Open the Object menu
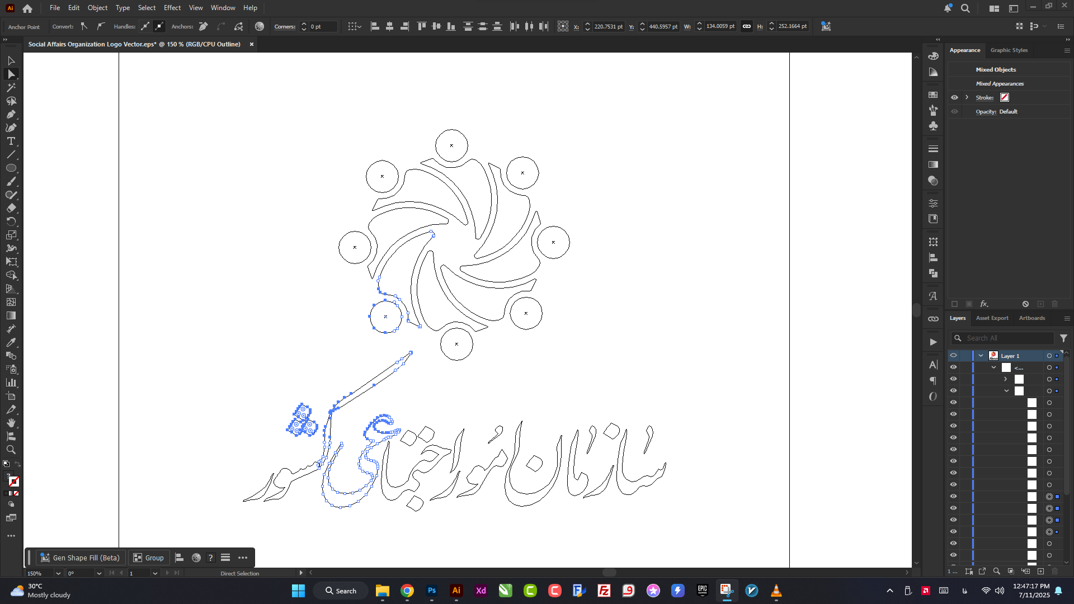The image size is (1074, 604). pos(97,8)
